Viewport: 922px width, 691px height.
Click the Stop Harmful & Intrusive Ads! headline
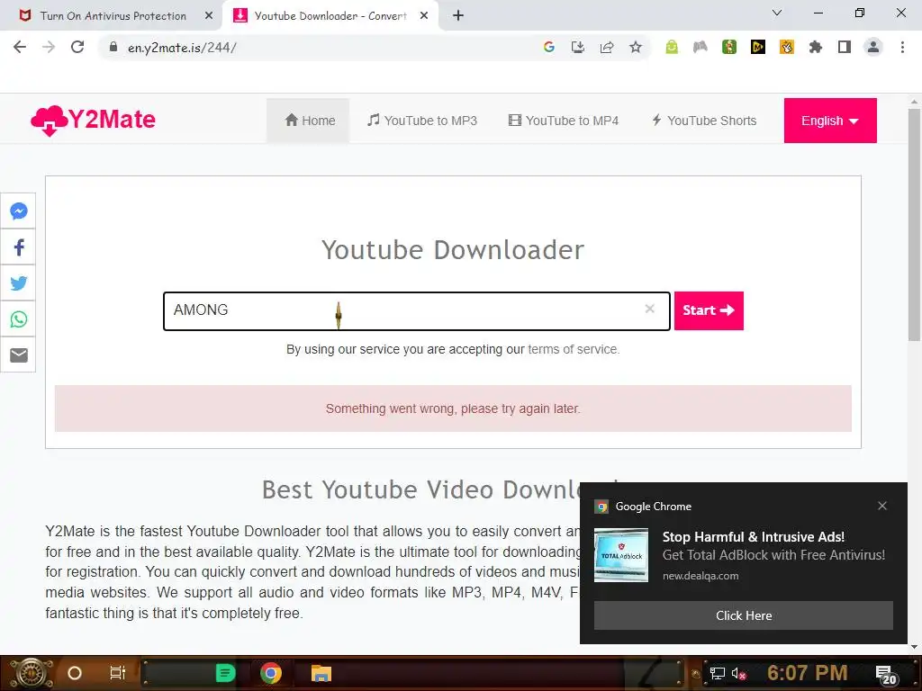point(754,536)
